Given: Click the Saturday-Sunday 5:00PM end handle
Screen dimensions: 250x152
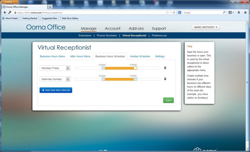Looking at the screenshot, I should pyautogui.click(x=135, y=79).
